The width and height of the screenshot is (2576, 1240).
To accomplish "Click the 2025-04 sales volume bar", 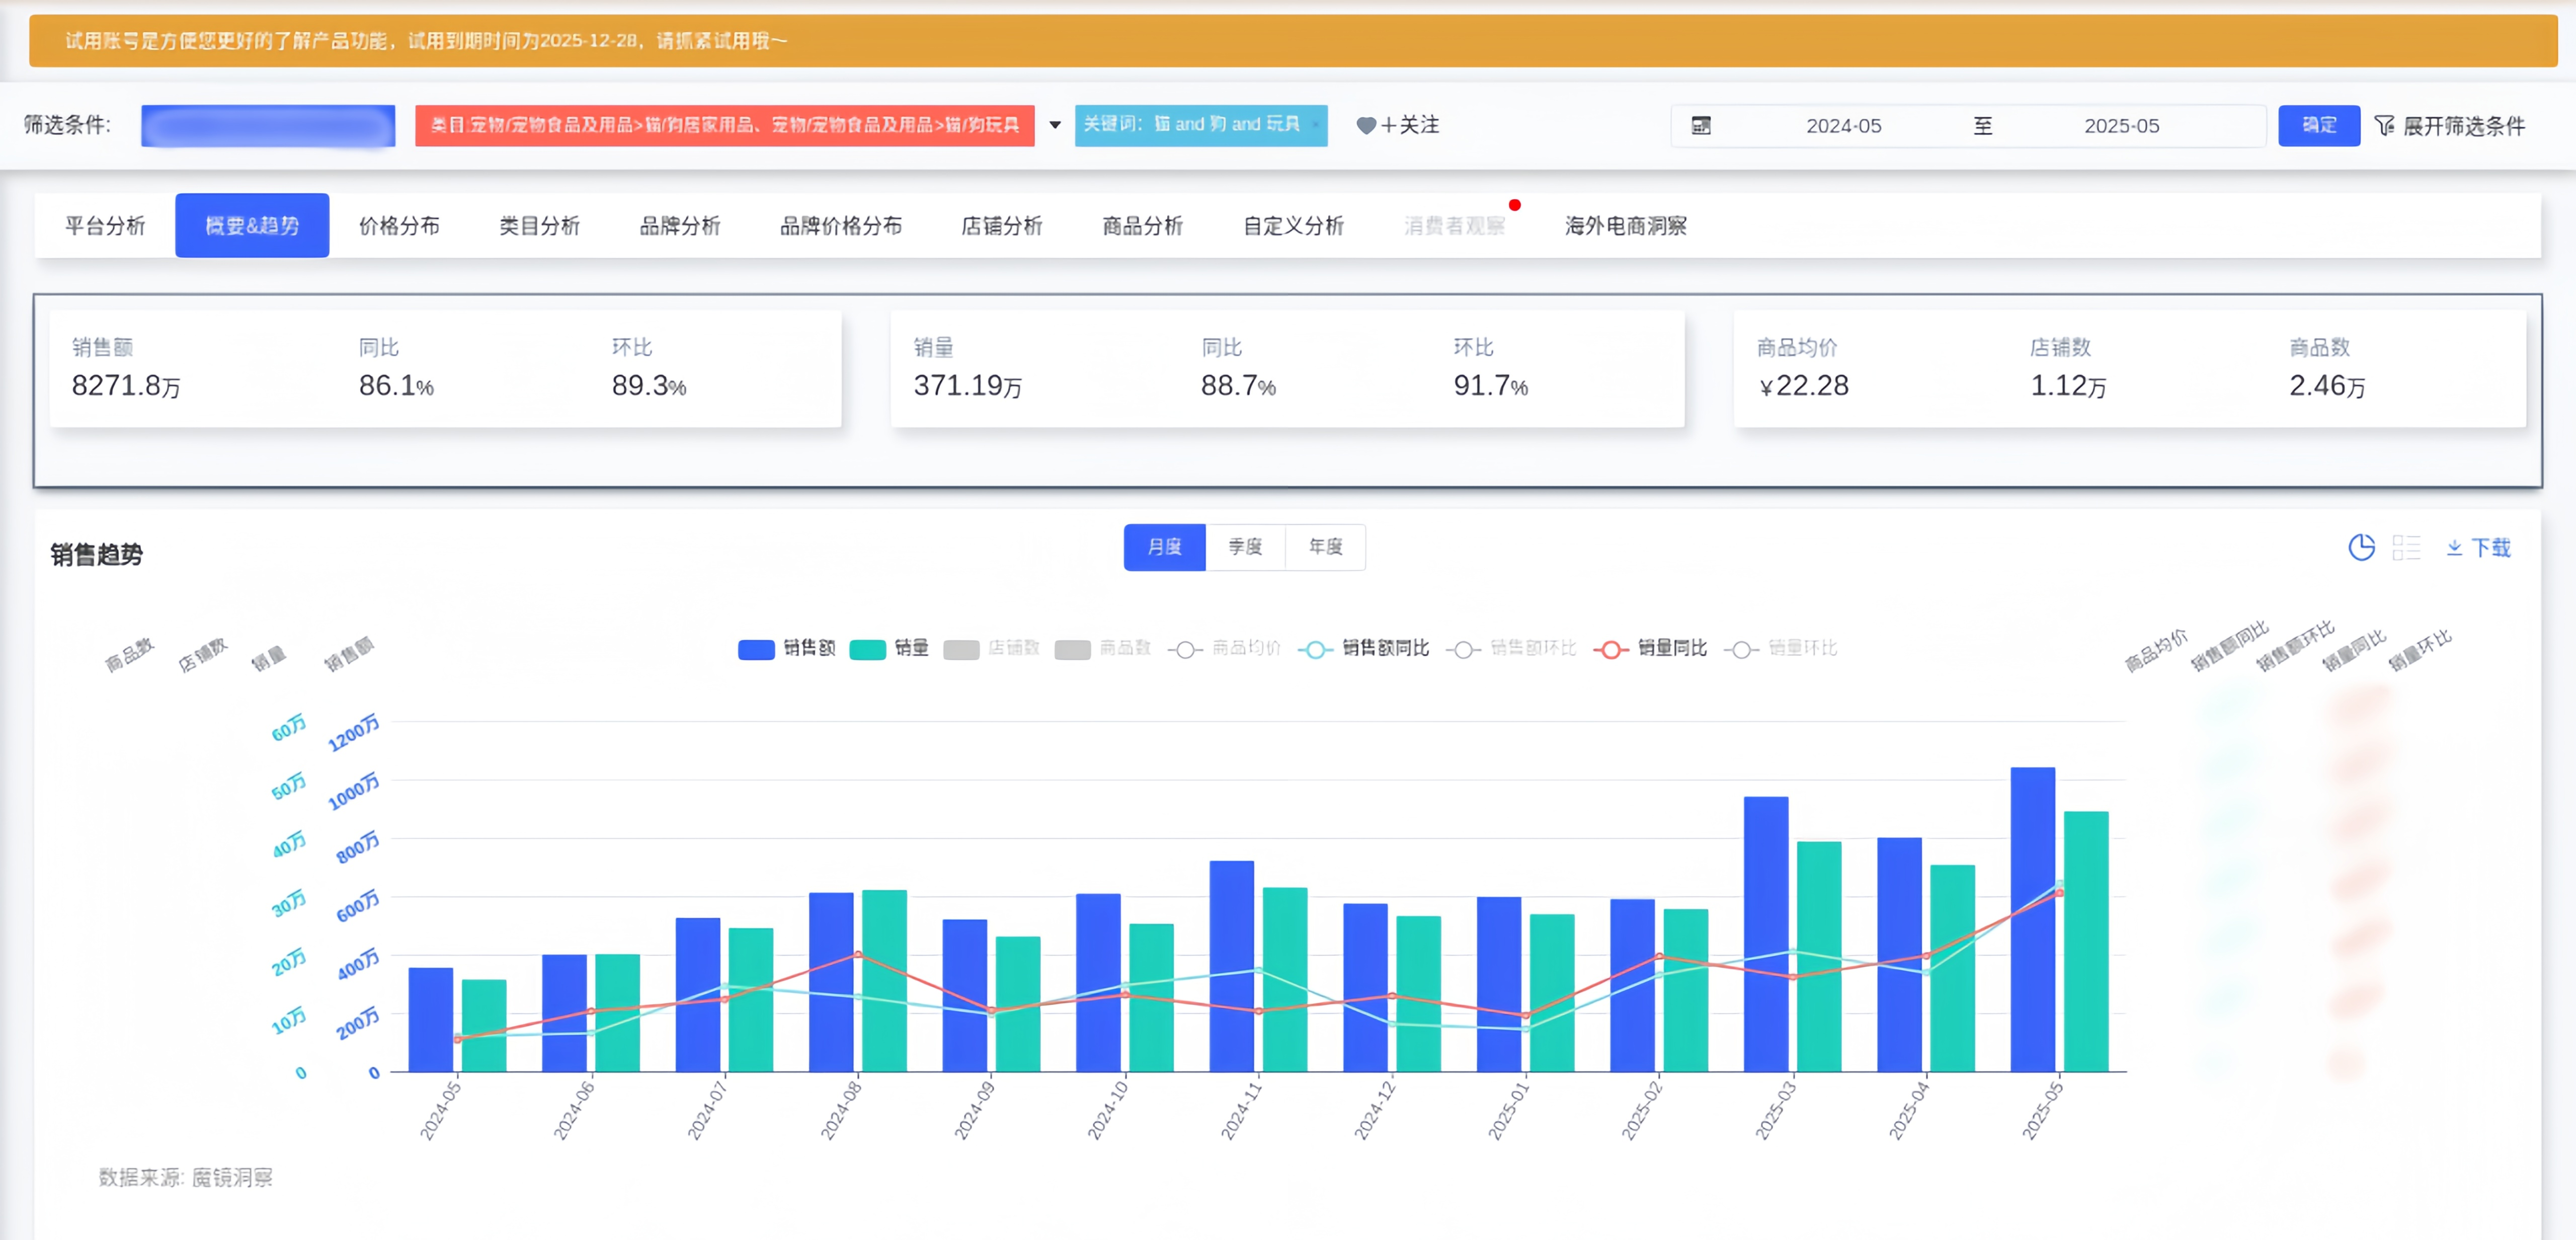I will coord(1952,969).
